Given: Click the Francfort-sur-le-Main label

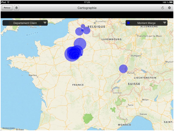Looking at the screenshot, I should point(149,36).
